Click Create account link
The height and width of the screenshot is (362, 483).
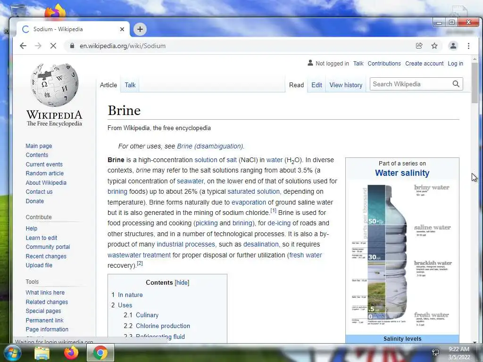[424, 64]
